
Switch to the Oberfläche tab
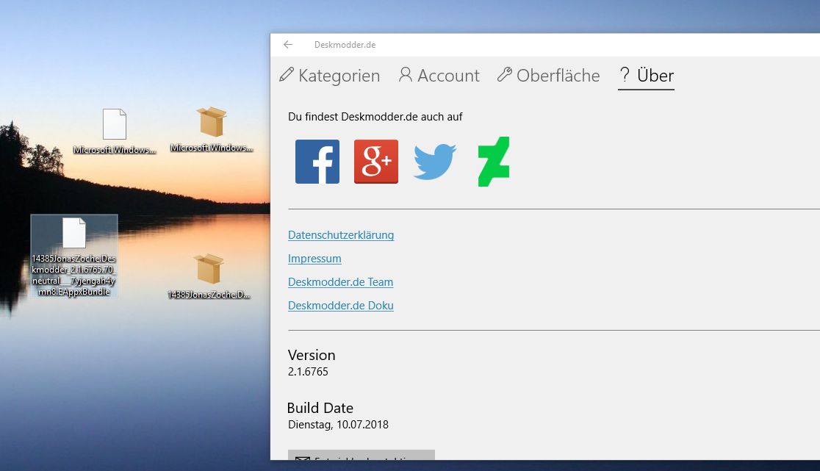[x=548, y=76]
